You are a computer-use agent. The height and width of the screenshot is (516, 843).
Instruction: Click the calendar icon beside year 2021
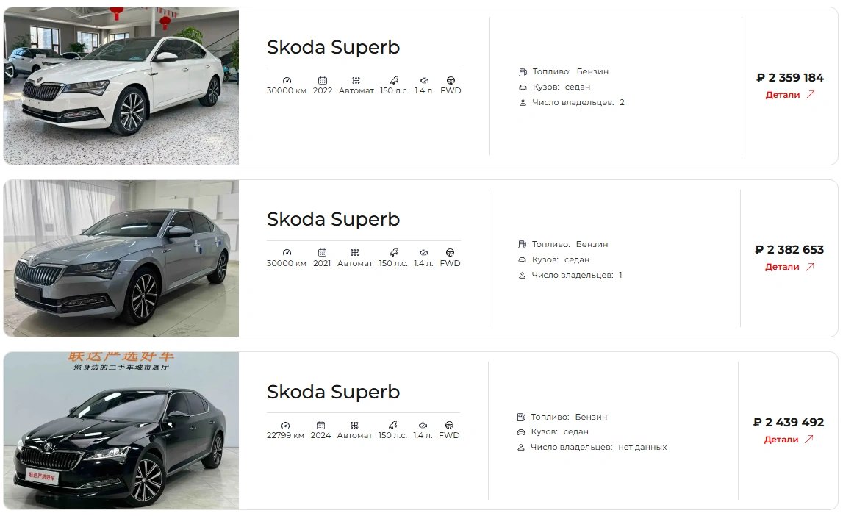point(322,252)
